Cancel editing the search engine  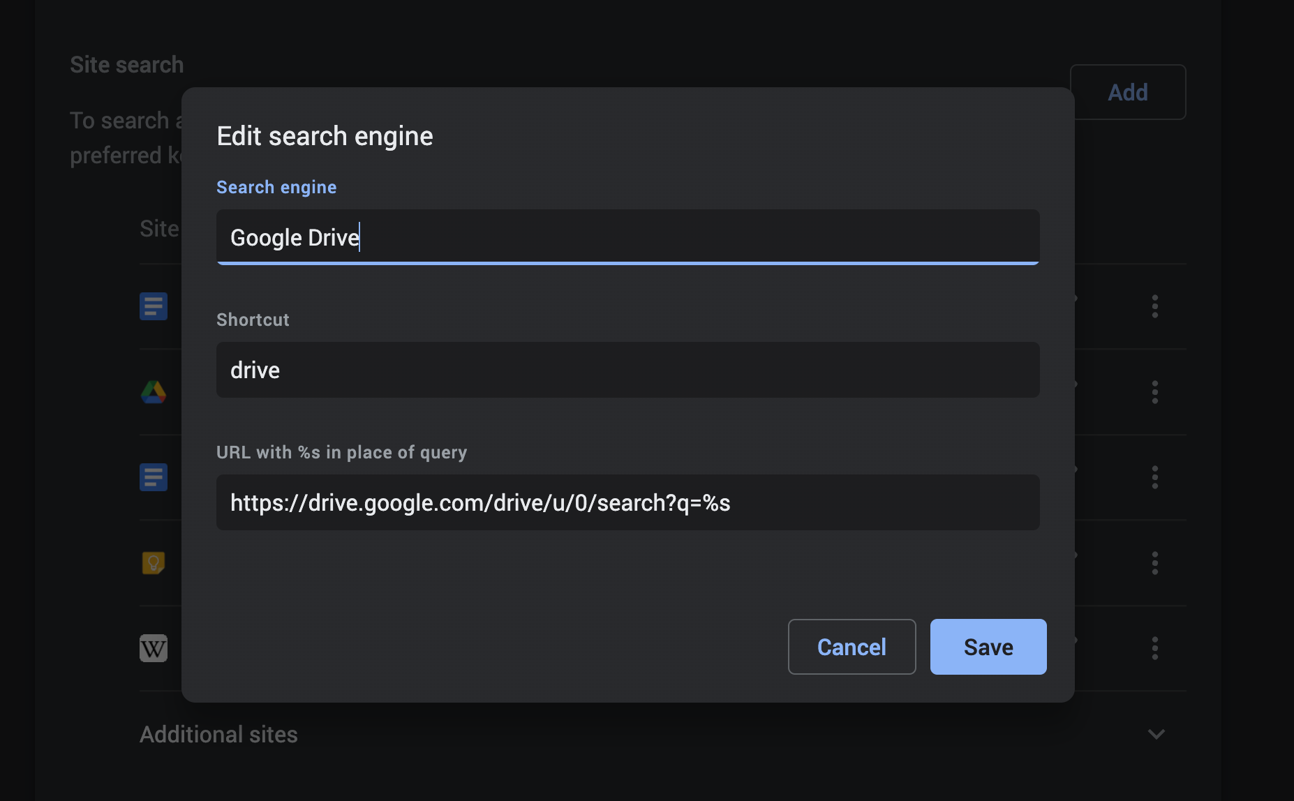[851, 647]
